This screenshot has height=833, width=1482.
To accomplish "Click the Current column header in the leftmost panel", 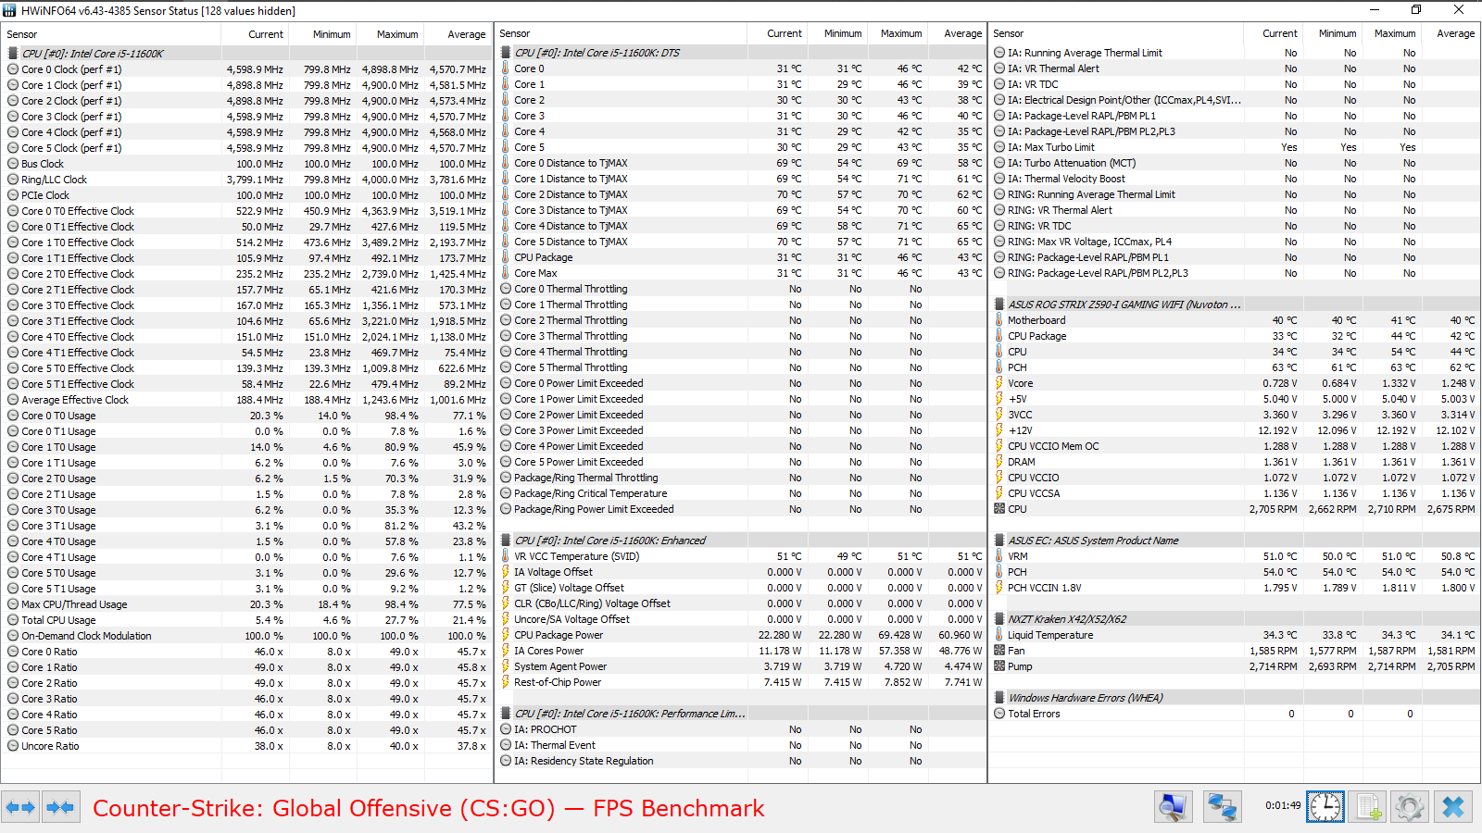I will (266, 34).
